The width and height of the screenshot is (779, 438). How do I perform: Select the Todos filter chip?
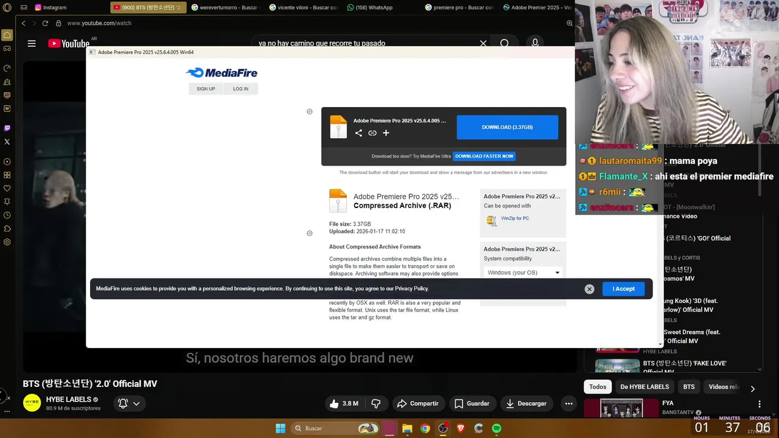coord(598,387)
